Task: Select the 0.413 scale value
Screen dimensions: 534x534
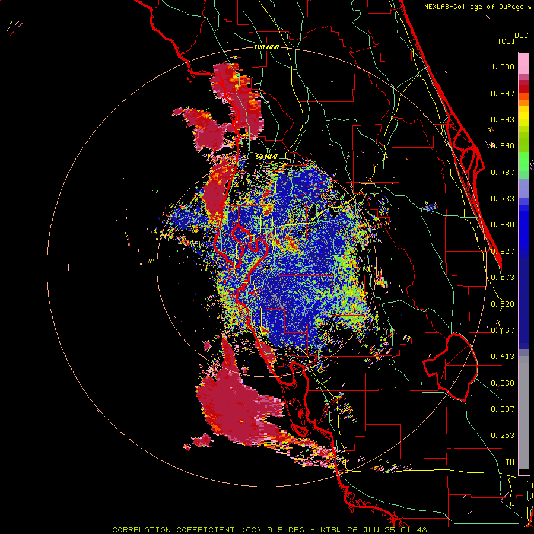Action: tap(503, 357)
